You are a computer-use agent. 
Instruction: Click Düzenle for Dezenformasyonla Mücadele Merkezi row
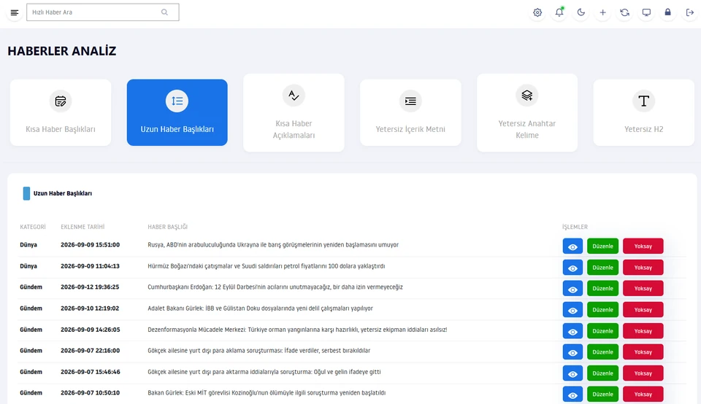point(602,331)
